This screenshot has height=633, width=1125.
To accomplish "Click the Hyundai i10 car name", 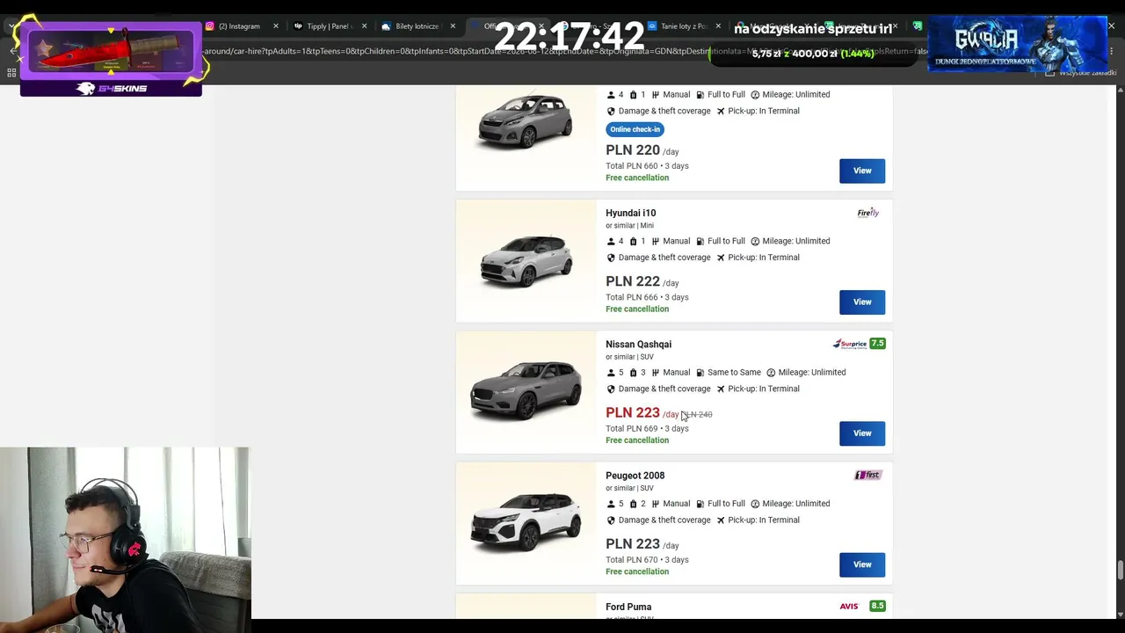I will (x=630, y=213).
